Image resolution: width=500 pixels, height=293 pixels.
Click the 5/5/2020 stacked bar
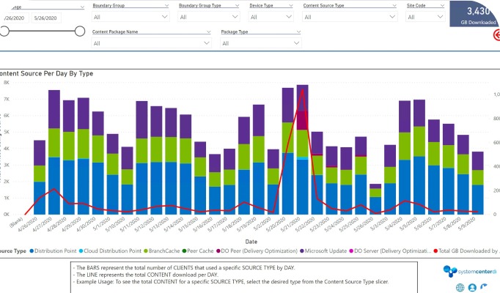click(419, 157)
